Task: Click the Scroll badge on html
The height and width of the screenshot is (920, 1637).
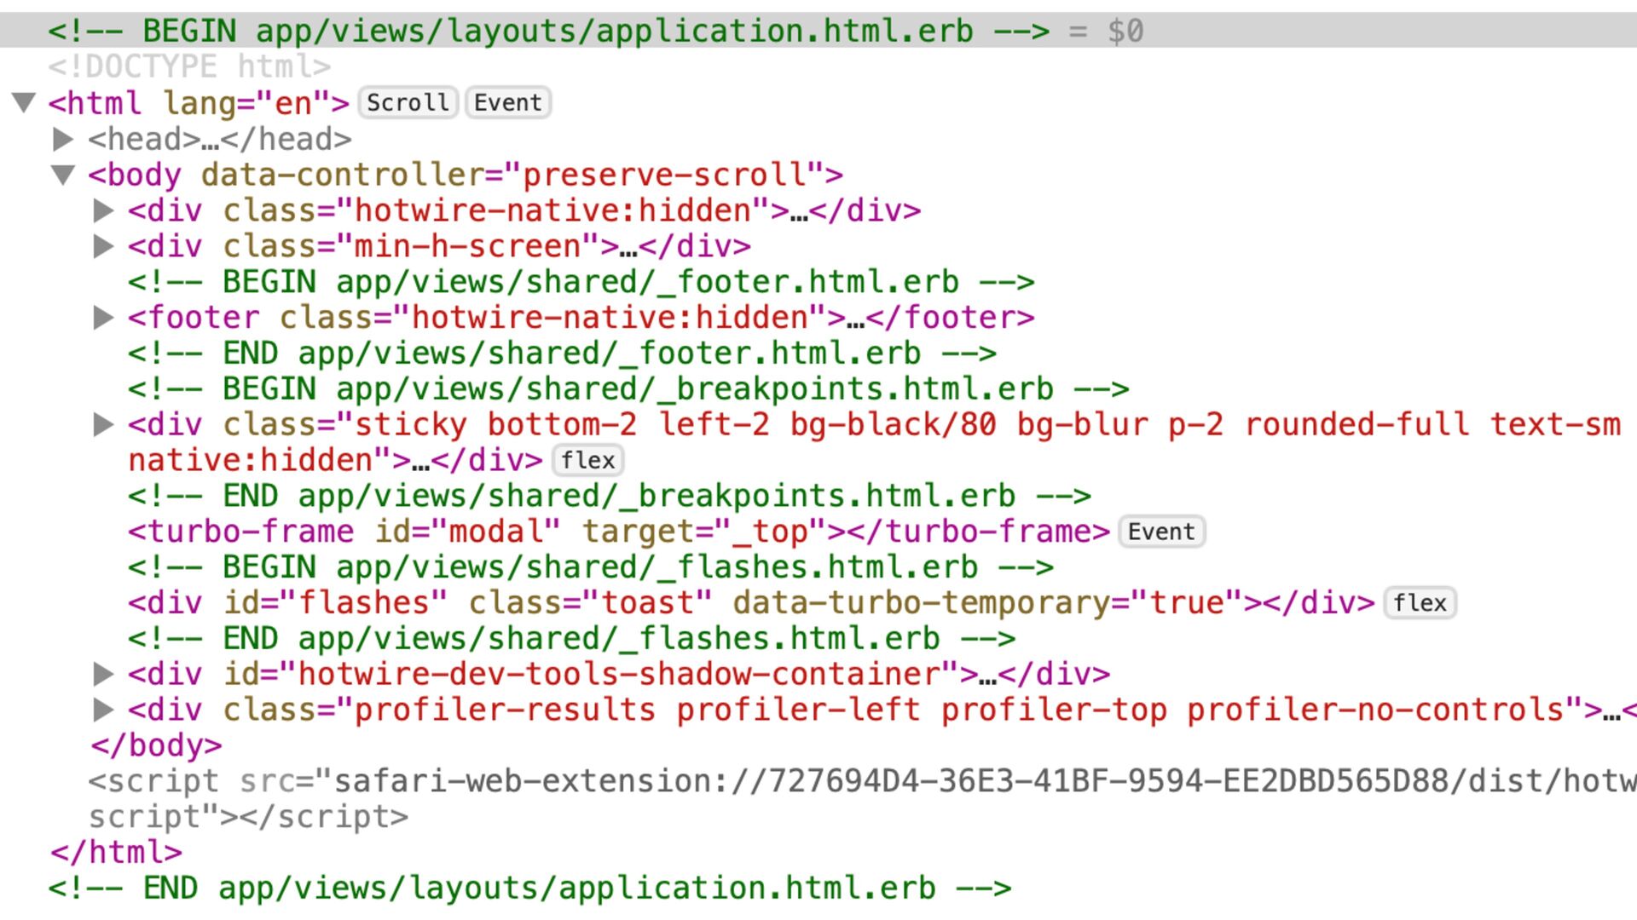Action: pos(408,103)
